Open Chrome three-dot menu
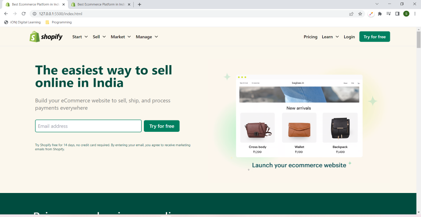The image size is (421, 217). coord(415,14)
